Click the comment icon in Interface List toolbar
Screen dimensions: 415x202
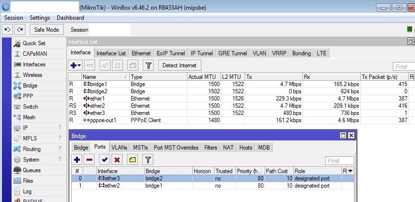[x=133, y=65]
